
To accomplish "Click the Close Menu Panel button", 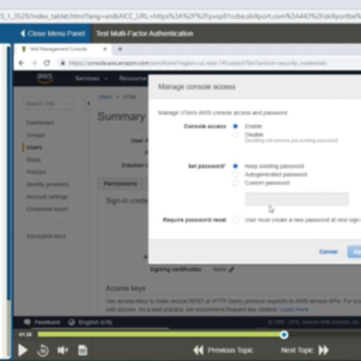I will pos(53,33).
